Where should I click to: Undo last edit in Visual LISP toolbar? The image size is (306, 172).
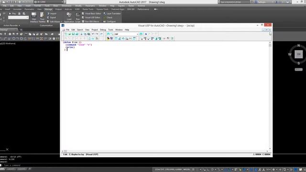[93, 34]
